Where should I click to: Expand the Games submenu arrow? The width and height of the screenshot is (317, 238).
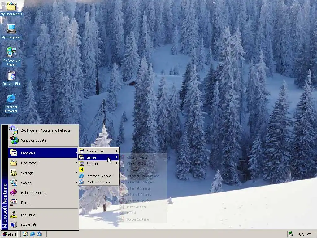(117, 157)
